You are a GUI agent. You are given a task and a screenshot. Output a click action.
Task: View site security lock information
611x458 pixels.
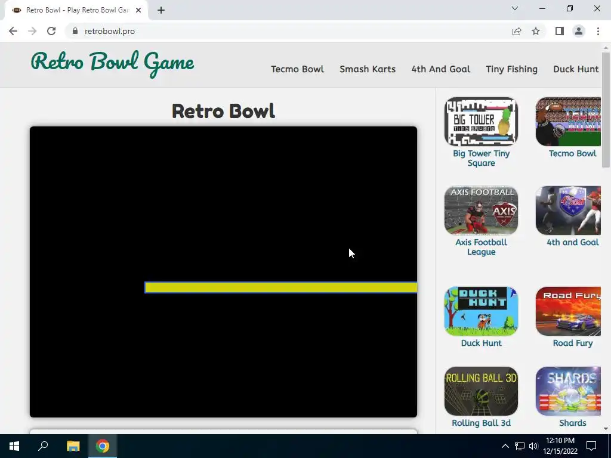tap(75, 31)
